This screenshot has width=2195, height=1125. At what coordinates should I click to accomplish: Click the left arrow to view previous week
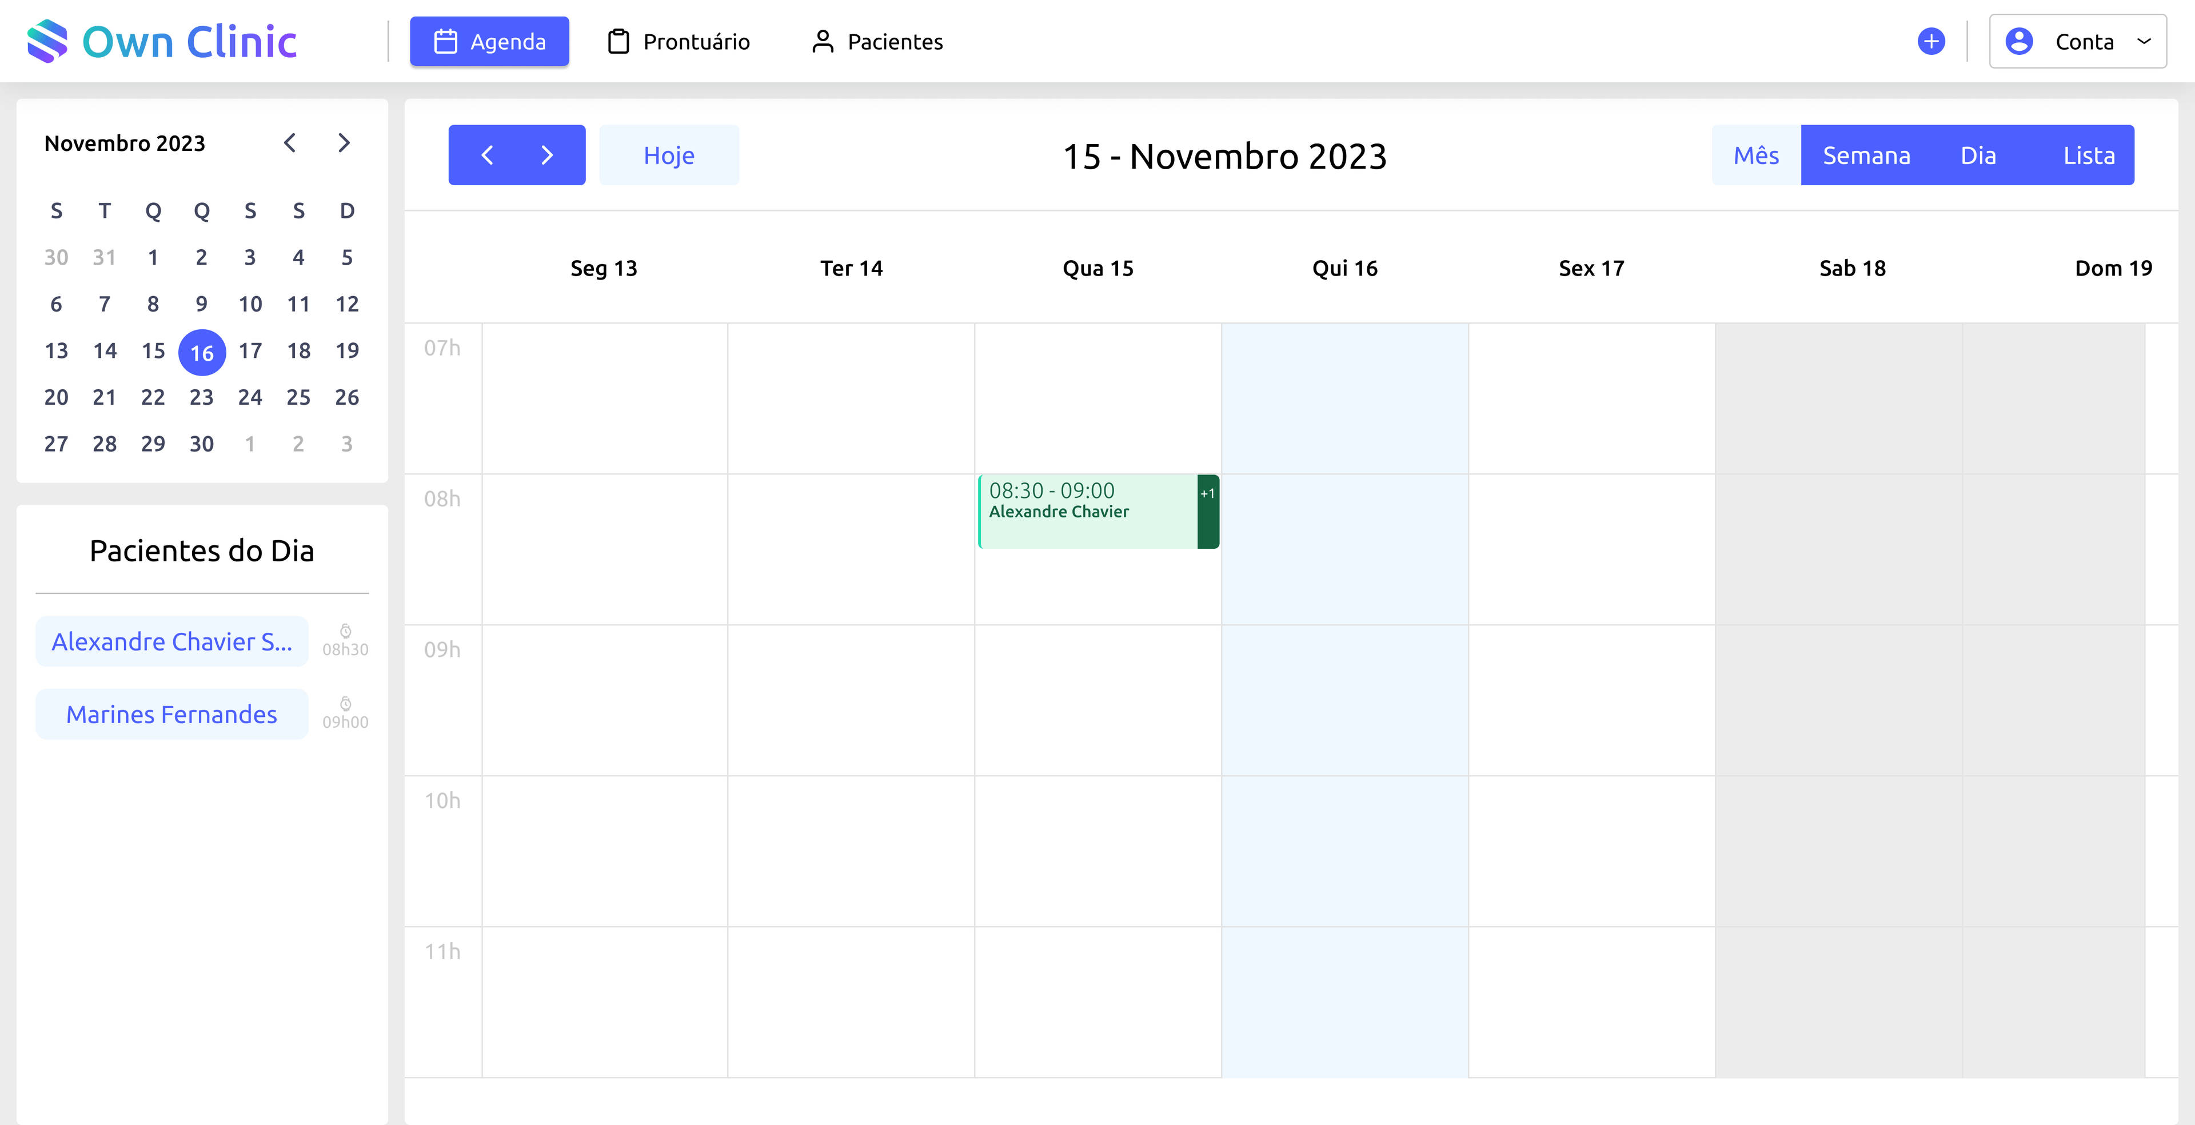coord(488,155)
